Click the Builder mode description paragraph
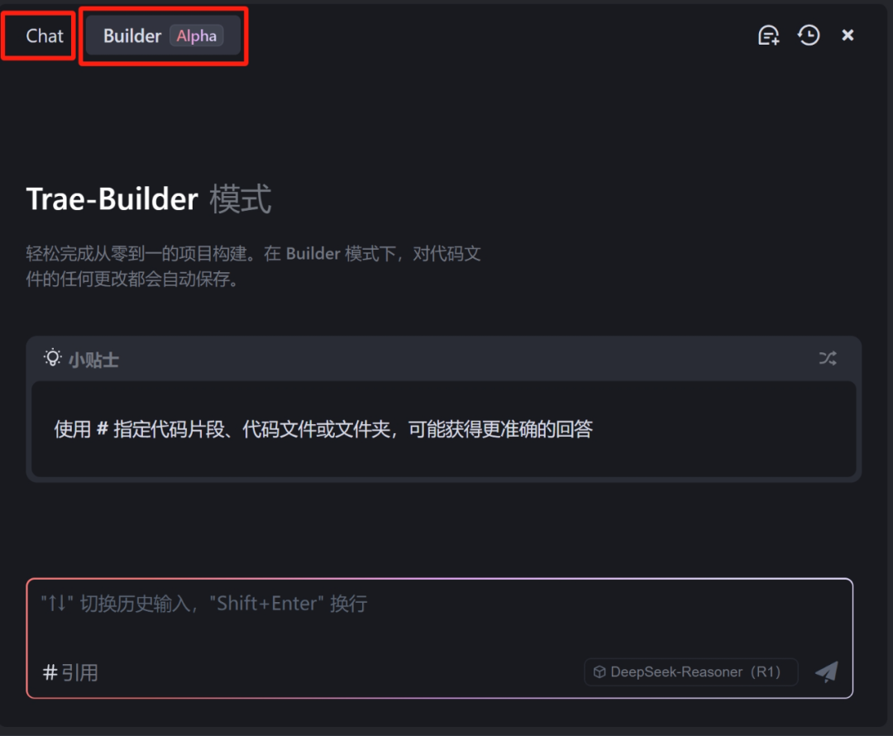Image resolution: width=893 pixels, height=736 pixels. click(253, 266)
